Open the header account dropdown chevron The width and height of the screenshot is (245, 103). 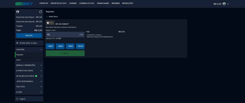point(228,4)
